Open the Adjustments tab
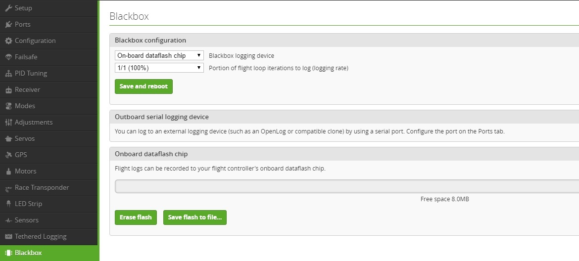This screenshot has height=261, width=579. pos(34,122)
